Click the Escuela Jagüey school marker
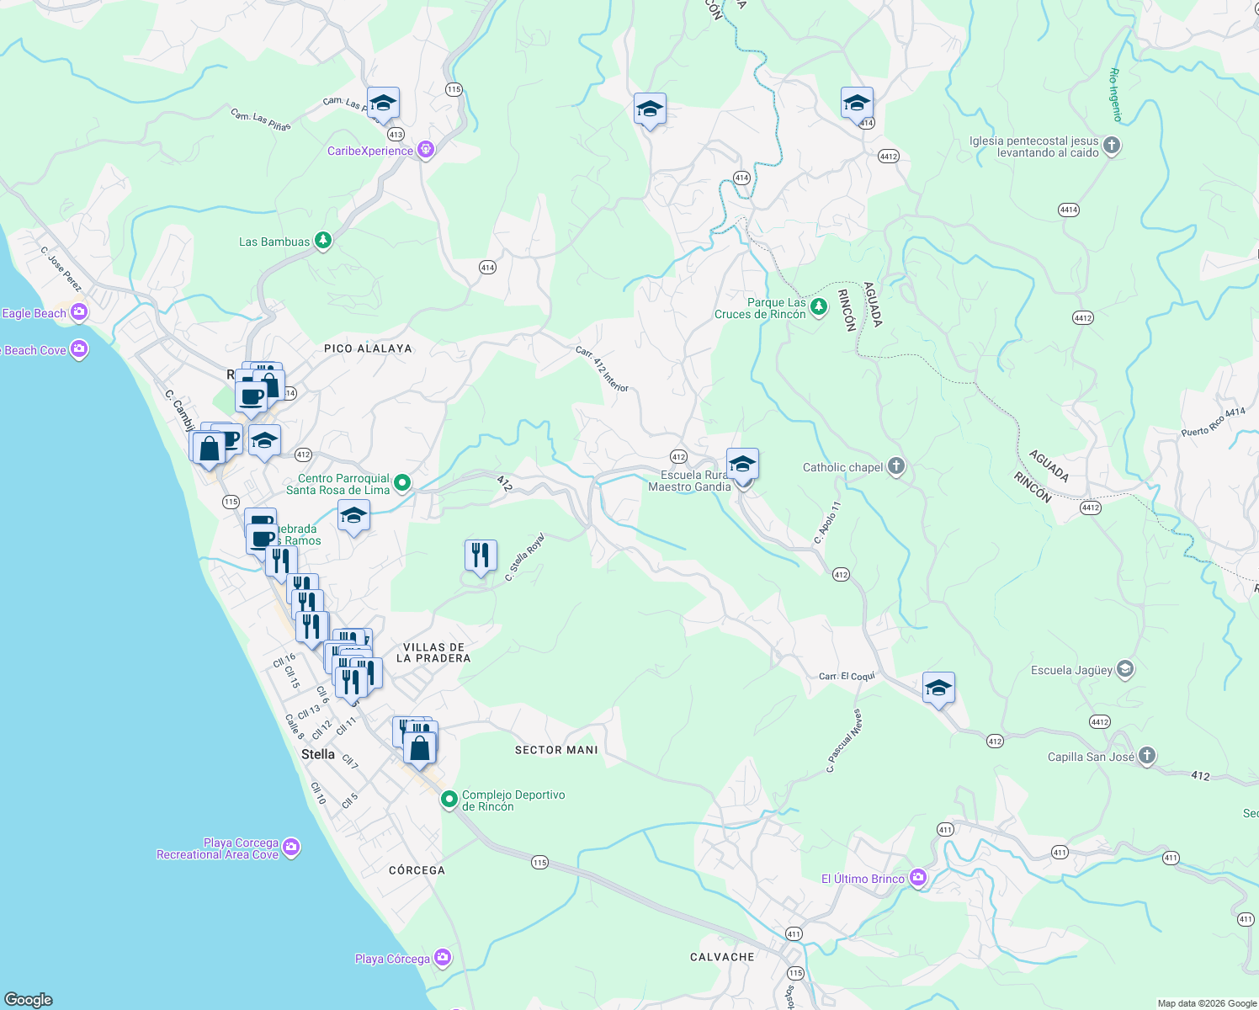Viewport: 1259px width, 1010px height. click(x=1124, y=669)
